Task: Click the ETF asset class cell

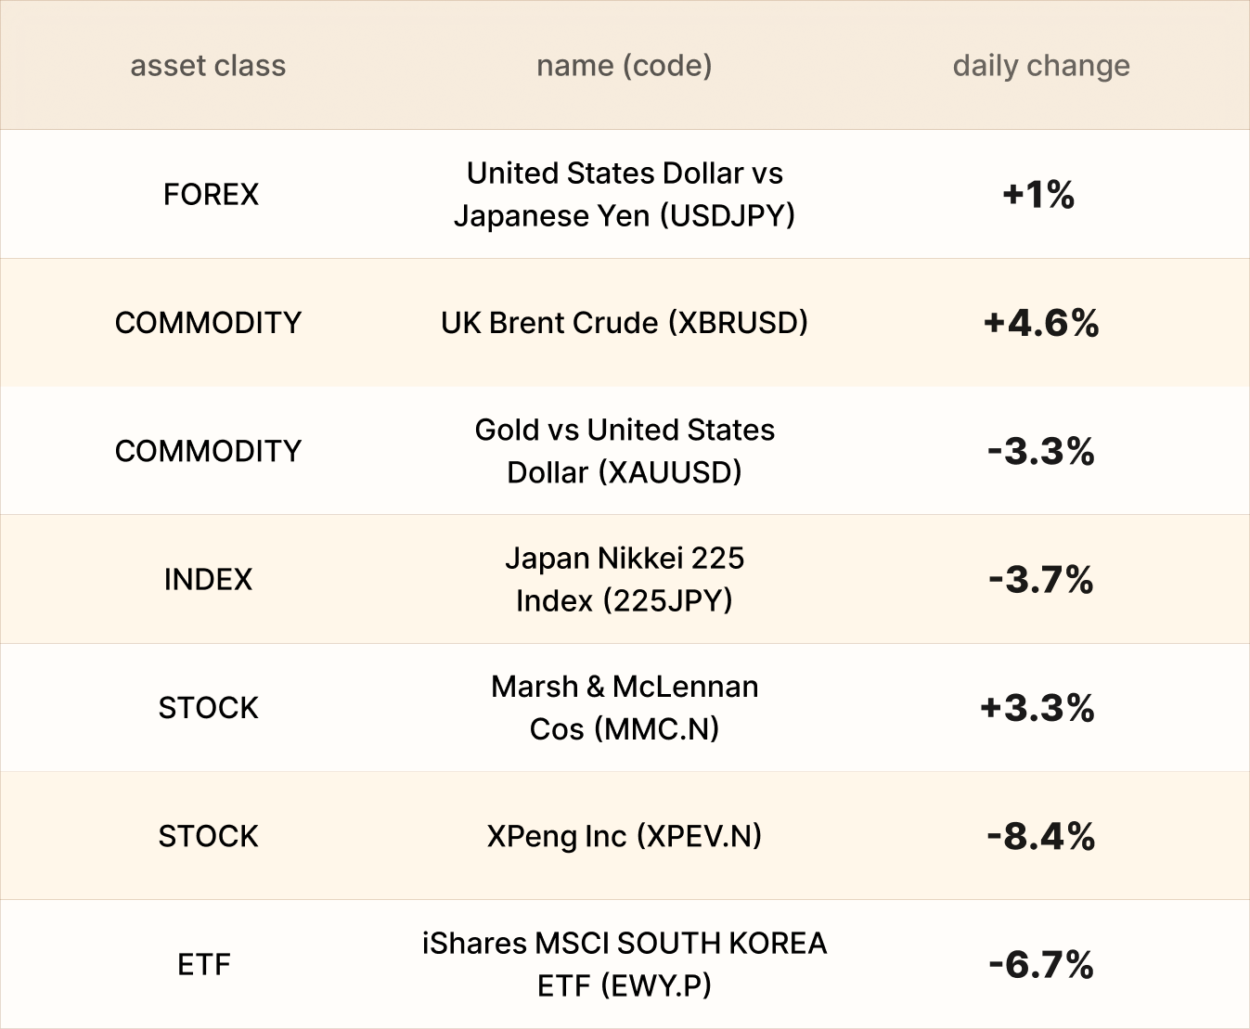Action: (x=204, y=965)
